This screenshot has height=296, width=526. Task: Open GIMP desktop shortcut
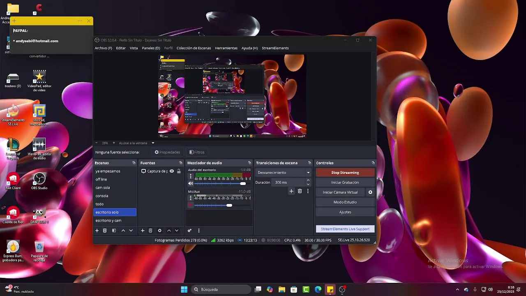coord(39,216)
